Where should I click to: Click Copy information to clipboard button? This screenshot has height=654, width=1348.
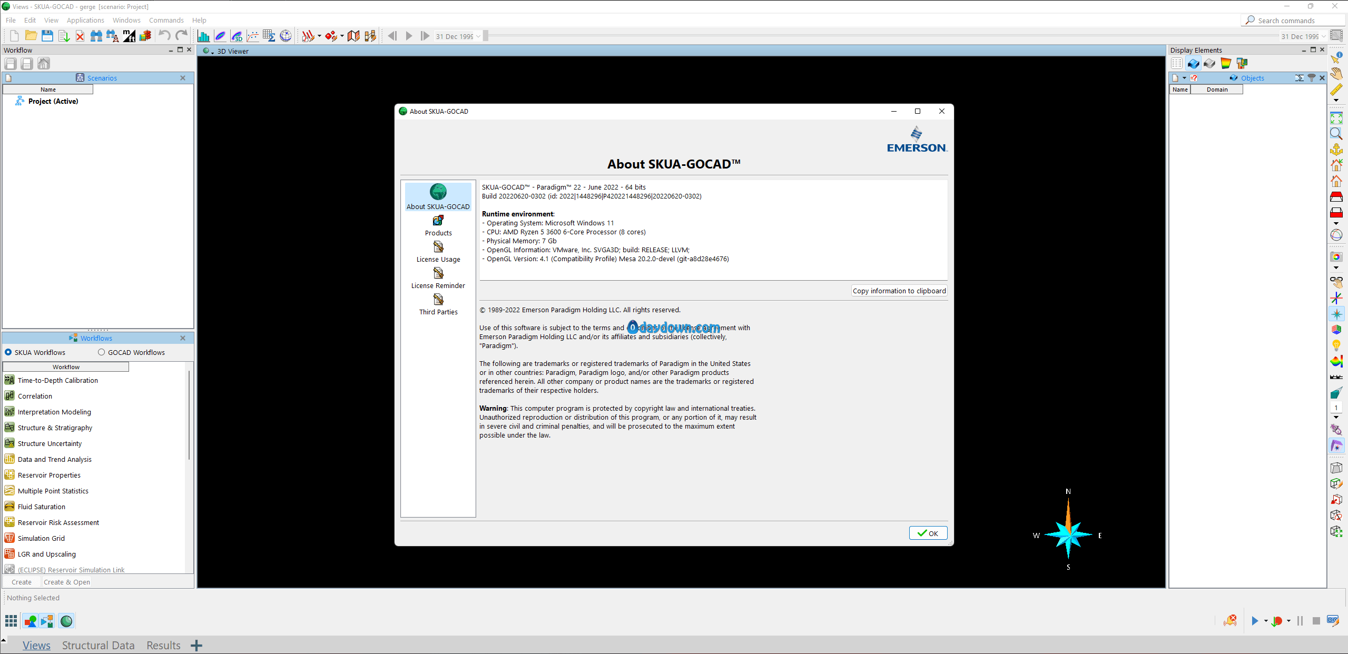click(899, 291)
